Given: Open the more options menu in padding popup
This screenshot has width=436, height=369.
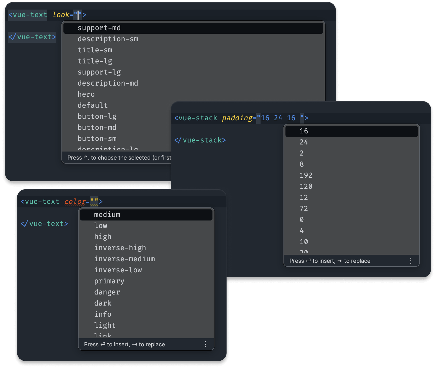Looking at the screenshot, I should pyautogui.click(x=411, y=261).
